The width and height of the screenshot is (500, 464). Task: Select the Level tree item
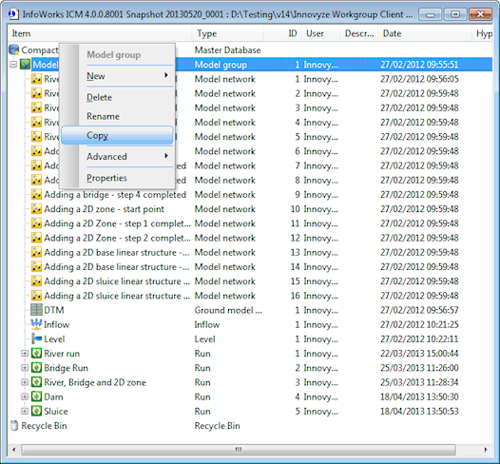(x=54, y=339)
